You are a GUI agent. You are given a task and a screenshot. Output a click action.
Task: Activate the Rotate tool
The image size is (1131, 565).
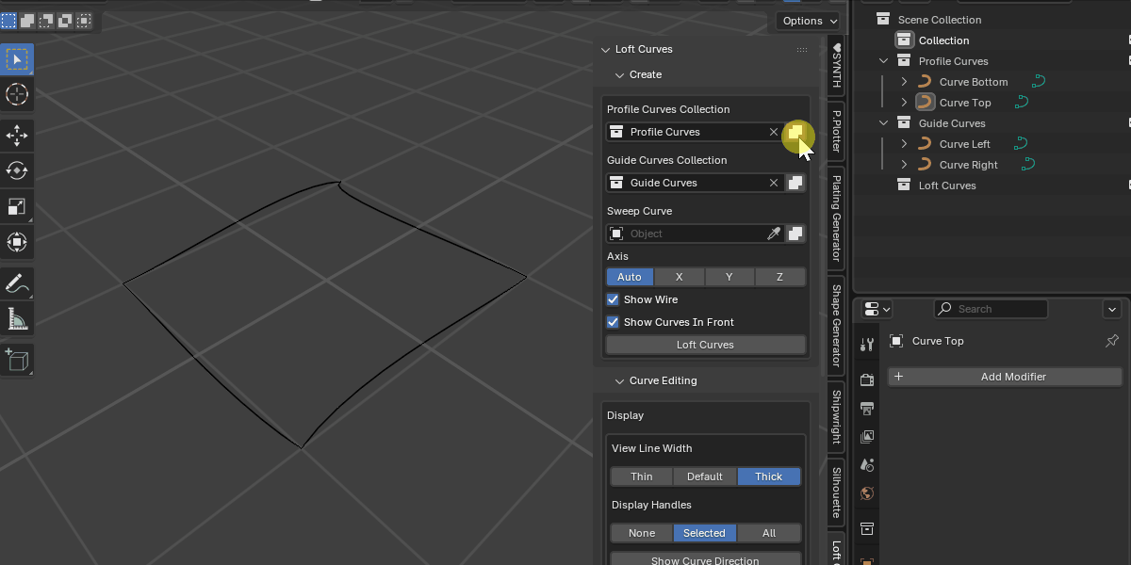(x=17, y=170)
